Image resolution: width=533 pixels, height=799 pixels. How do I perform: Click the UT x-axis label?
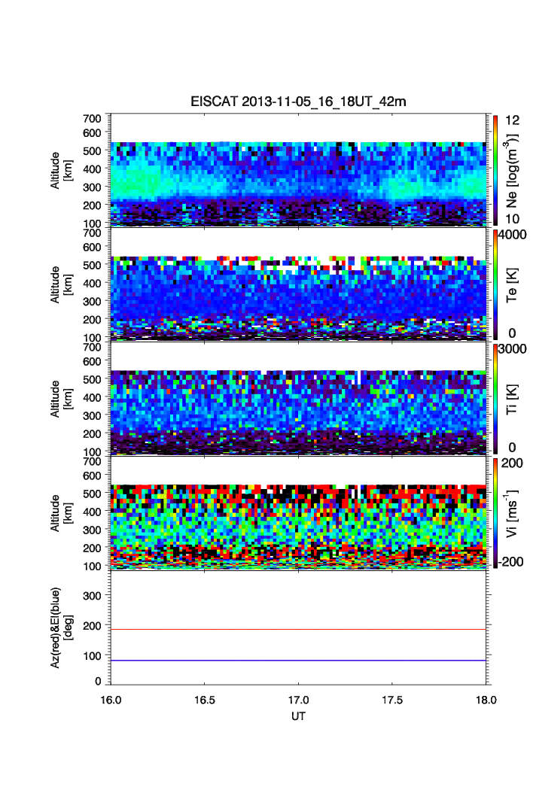298,716
